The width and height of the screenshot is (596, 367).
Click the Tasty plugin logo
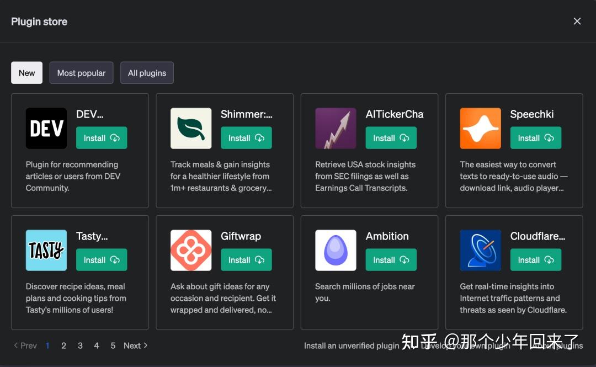pos(46,250)
